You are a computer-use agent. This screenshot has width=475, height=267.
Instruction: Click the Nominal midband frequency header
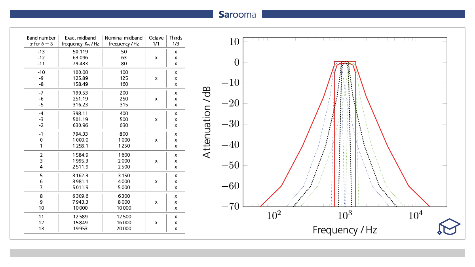[x=124, y=41]
